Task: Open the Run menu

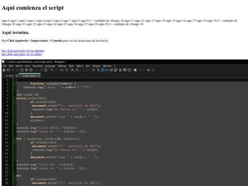Action: (x=88, y=66)
